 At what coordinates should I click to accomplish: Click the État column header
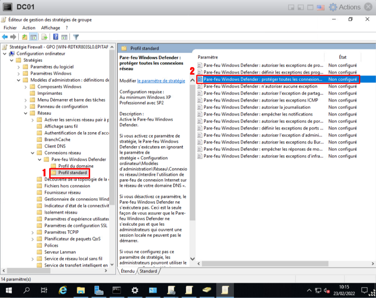tap(342, 57)
